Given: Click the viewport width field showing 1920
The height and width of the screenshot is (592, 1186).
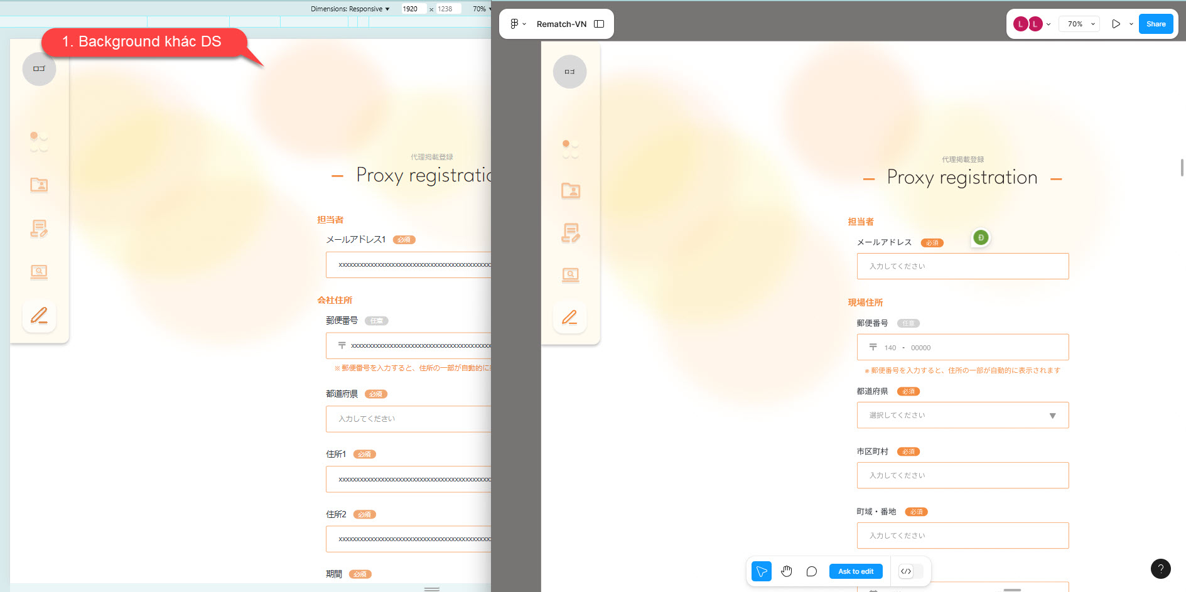Looking at the screenshot, I should click(x=412, y=9).
